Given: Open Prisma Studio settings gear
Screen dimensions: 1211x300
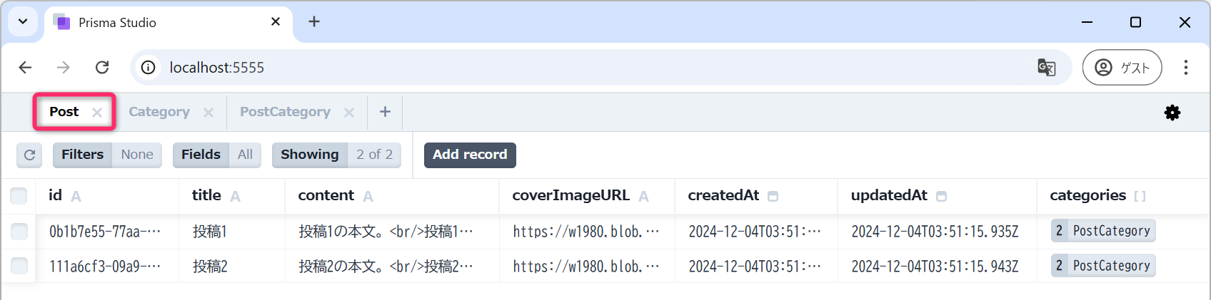Looking at the screenshot, I should [x=1172, y=113].
